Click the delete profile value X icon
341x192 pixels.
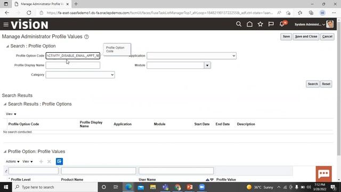49,162
